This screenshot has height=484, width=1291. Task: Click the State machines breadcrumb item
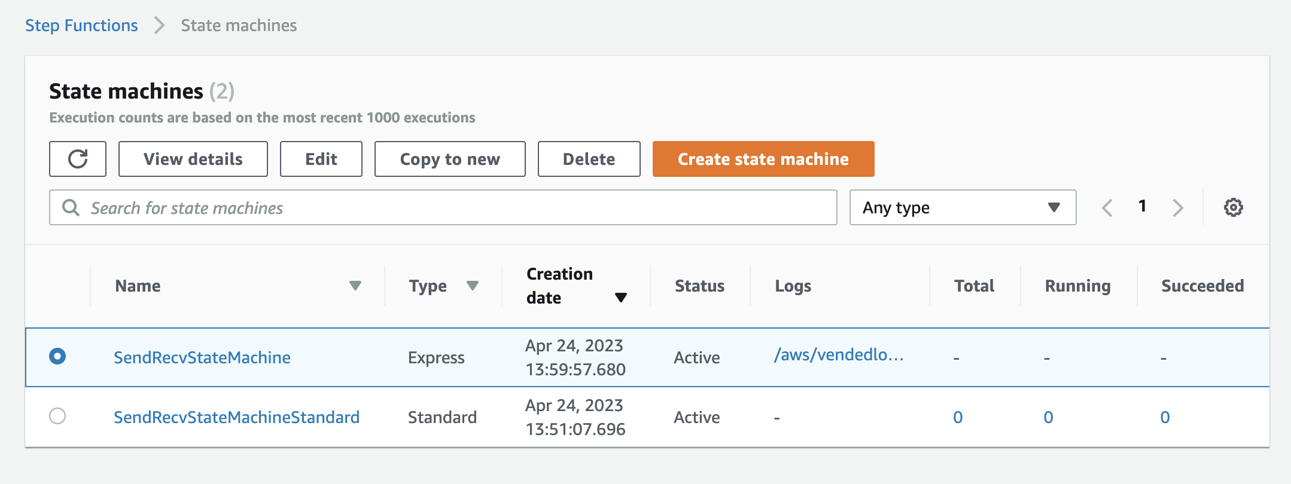239,25
